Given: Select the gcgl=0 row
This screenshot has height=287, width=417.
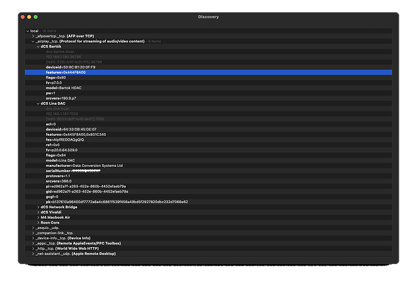Looking at the screenshot, I should tap(208, 197).
